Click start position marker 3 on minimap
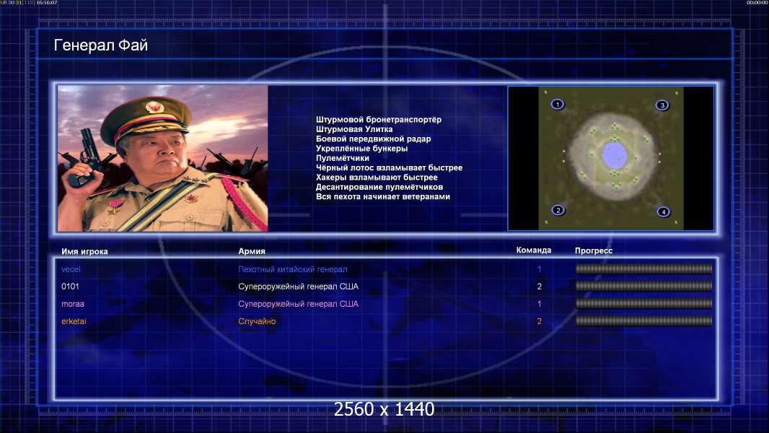769x433 pixels. pos(662,105)
